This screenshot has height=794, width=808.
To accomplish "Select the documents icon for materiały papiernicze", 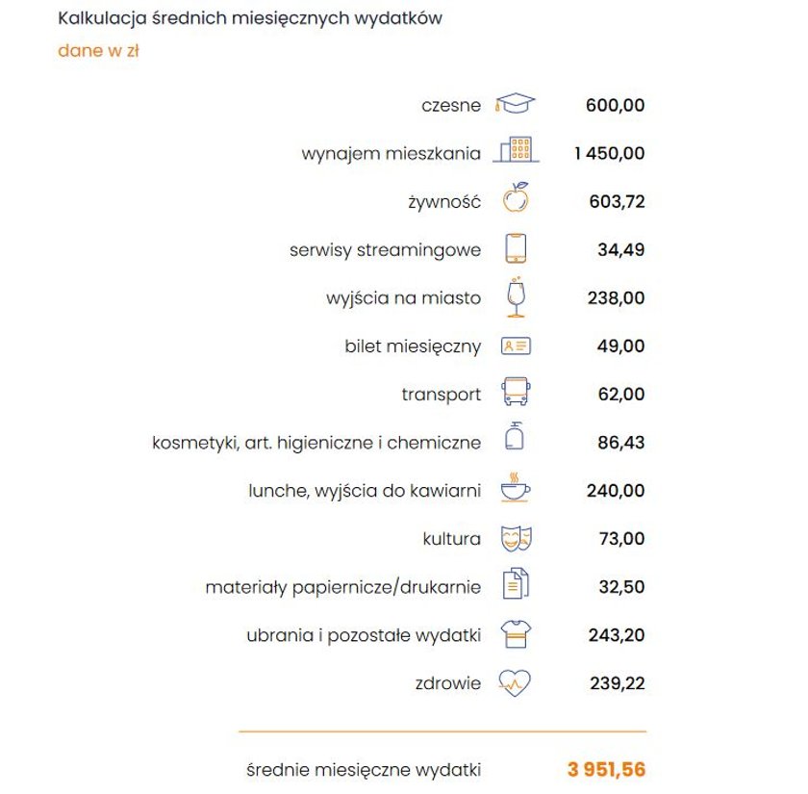I will click(516, 583).
